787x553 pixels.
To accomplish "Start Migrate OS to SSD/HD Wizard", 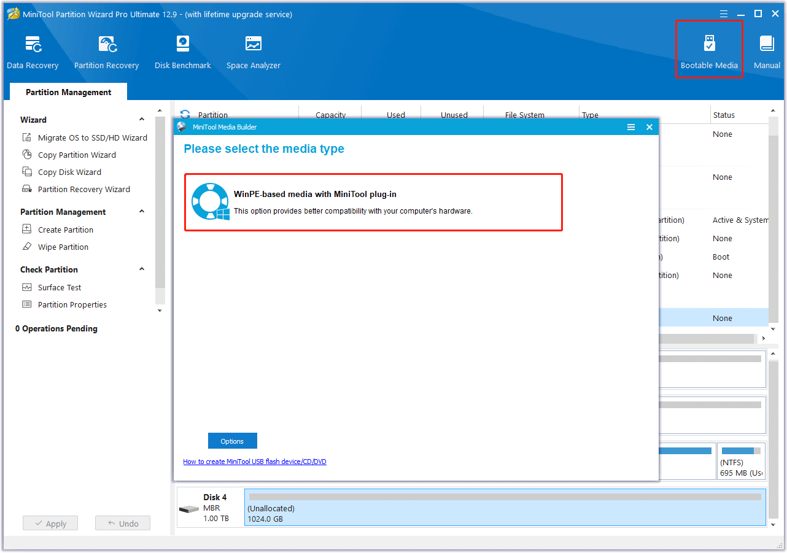I will (85, 137).
